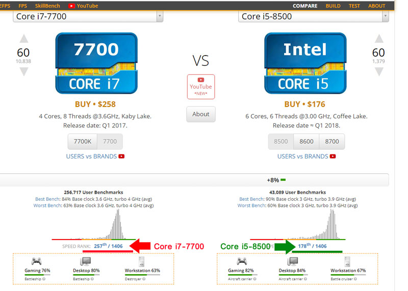Click the i7-7700 benchmark distribution histogram
408x291 pixels.
94,225
